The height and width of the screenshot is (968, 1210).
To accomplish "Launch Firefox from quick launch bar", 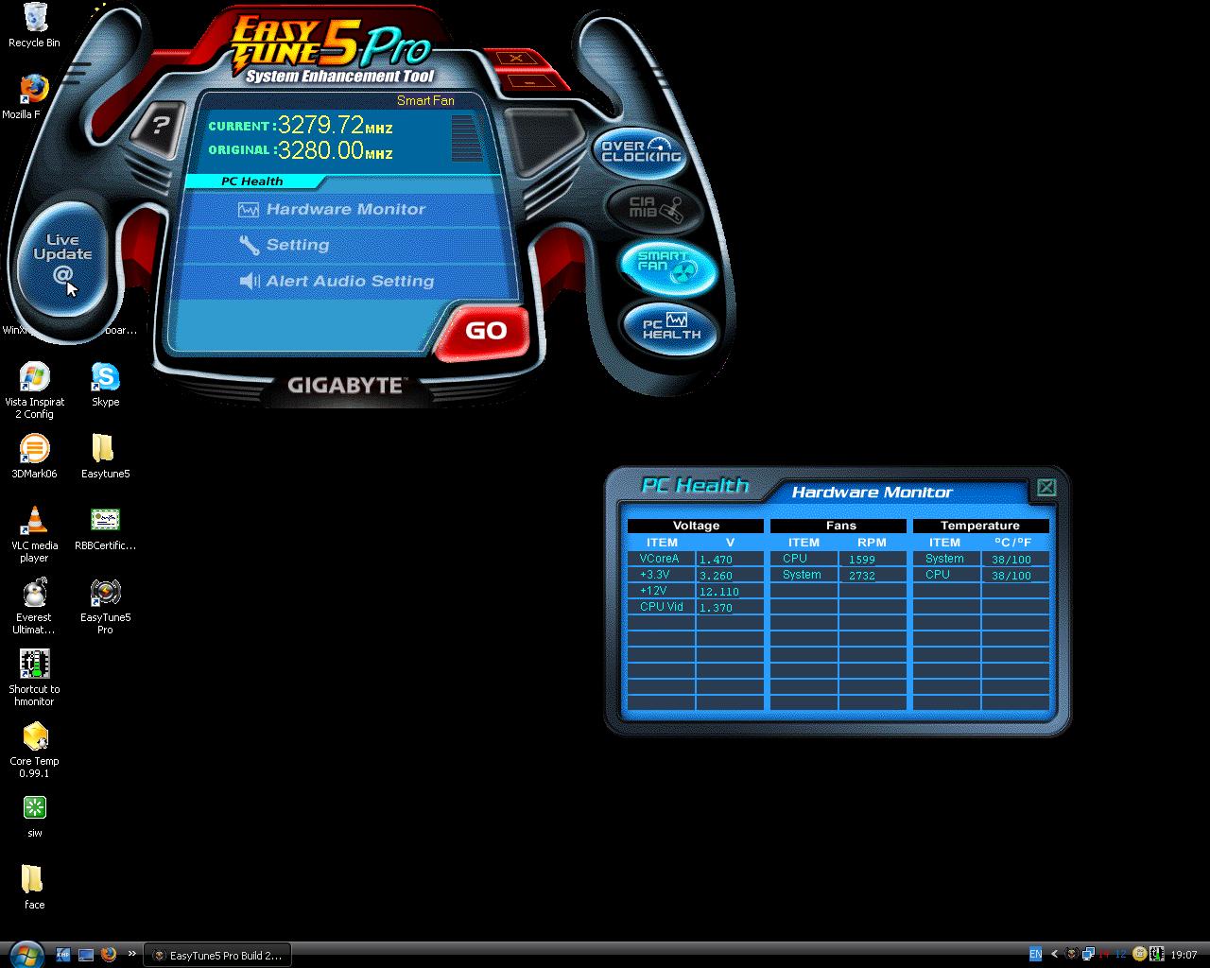I will click(x=108, y=955).
